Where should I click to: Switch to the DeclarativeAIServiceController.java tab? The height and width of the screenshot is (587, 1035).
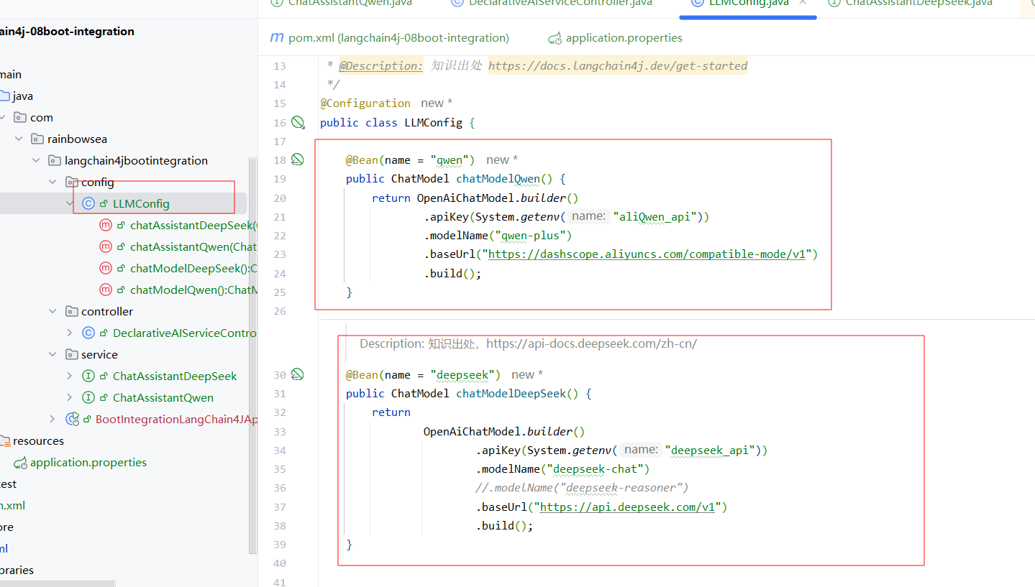(x=560, y=3)
